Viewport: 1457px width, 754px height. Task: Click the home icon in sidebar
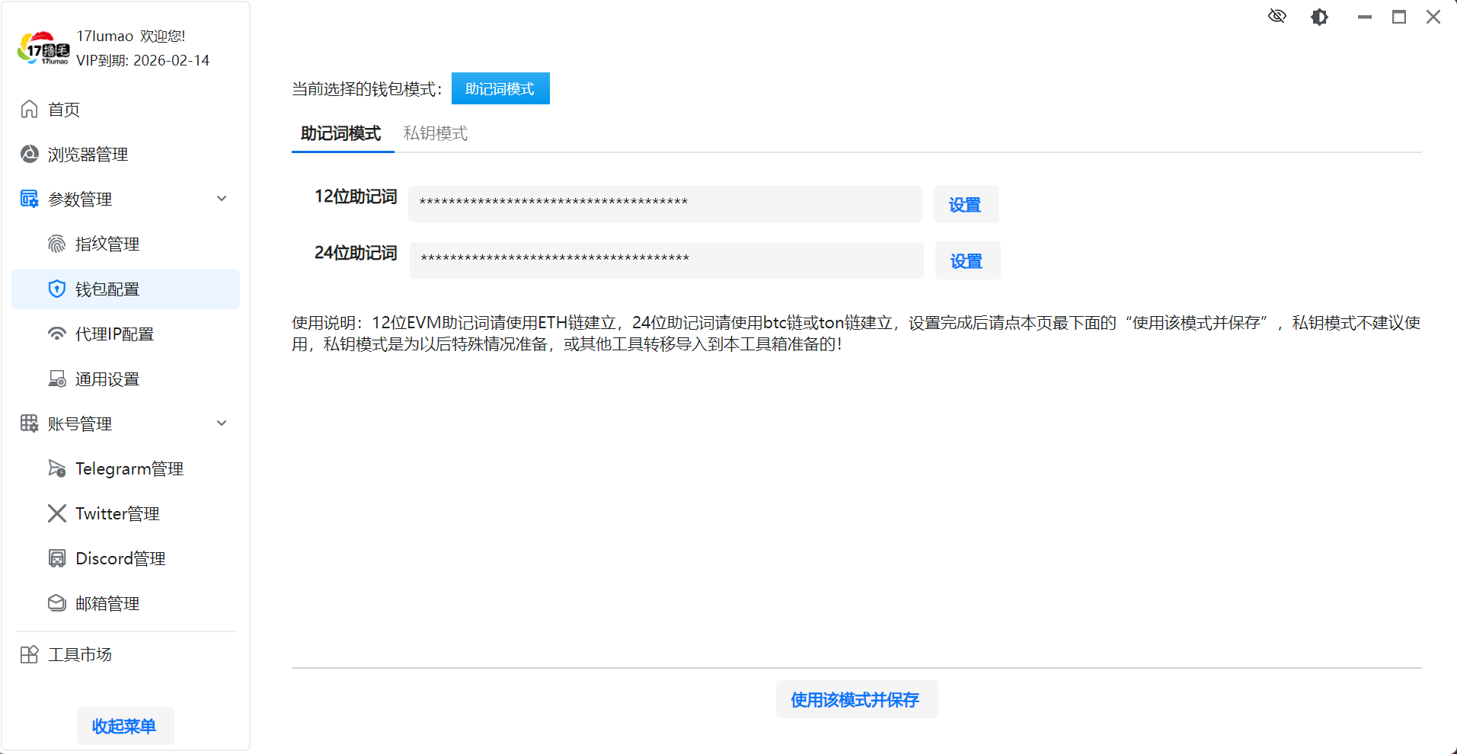tap(29, 109)
